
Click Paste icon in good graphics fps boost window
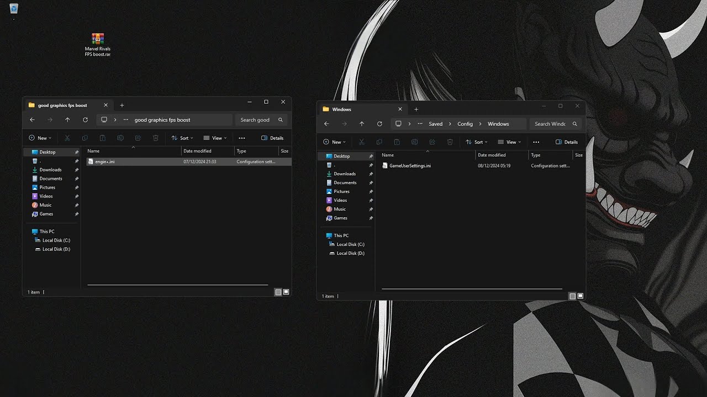tap(103, 138)
